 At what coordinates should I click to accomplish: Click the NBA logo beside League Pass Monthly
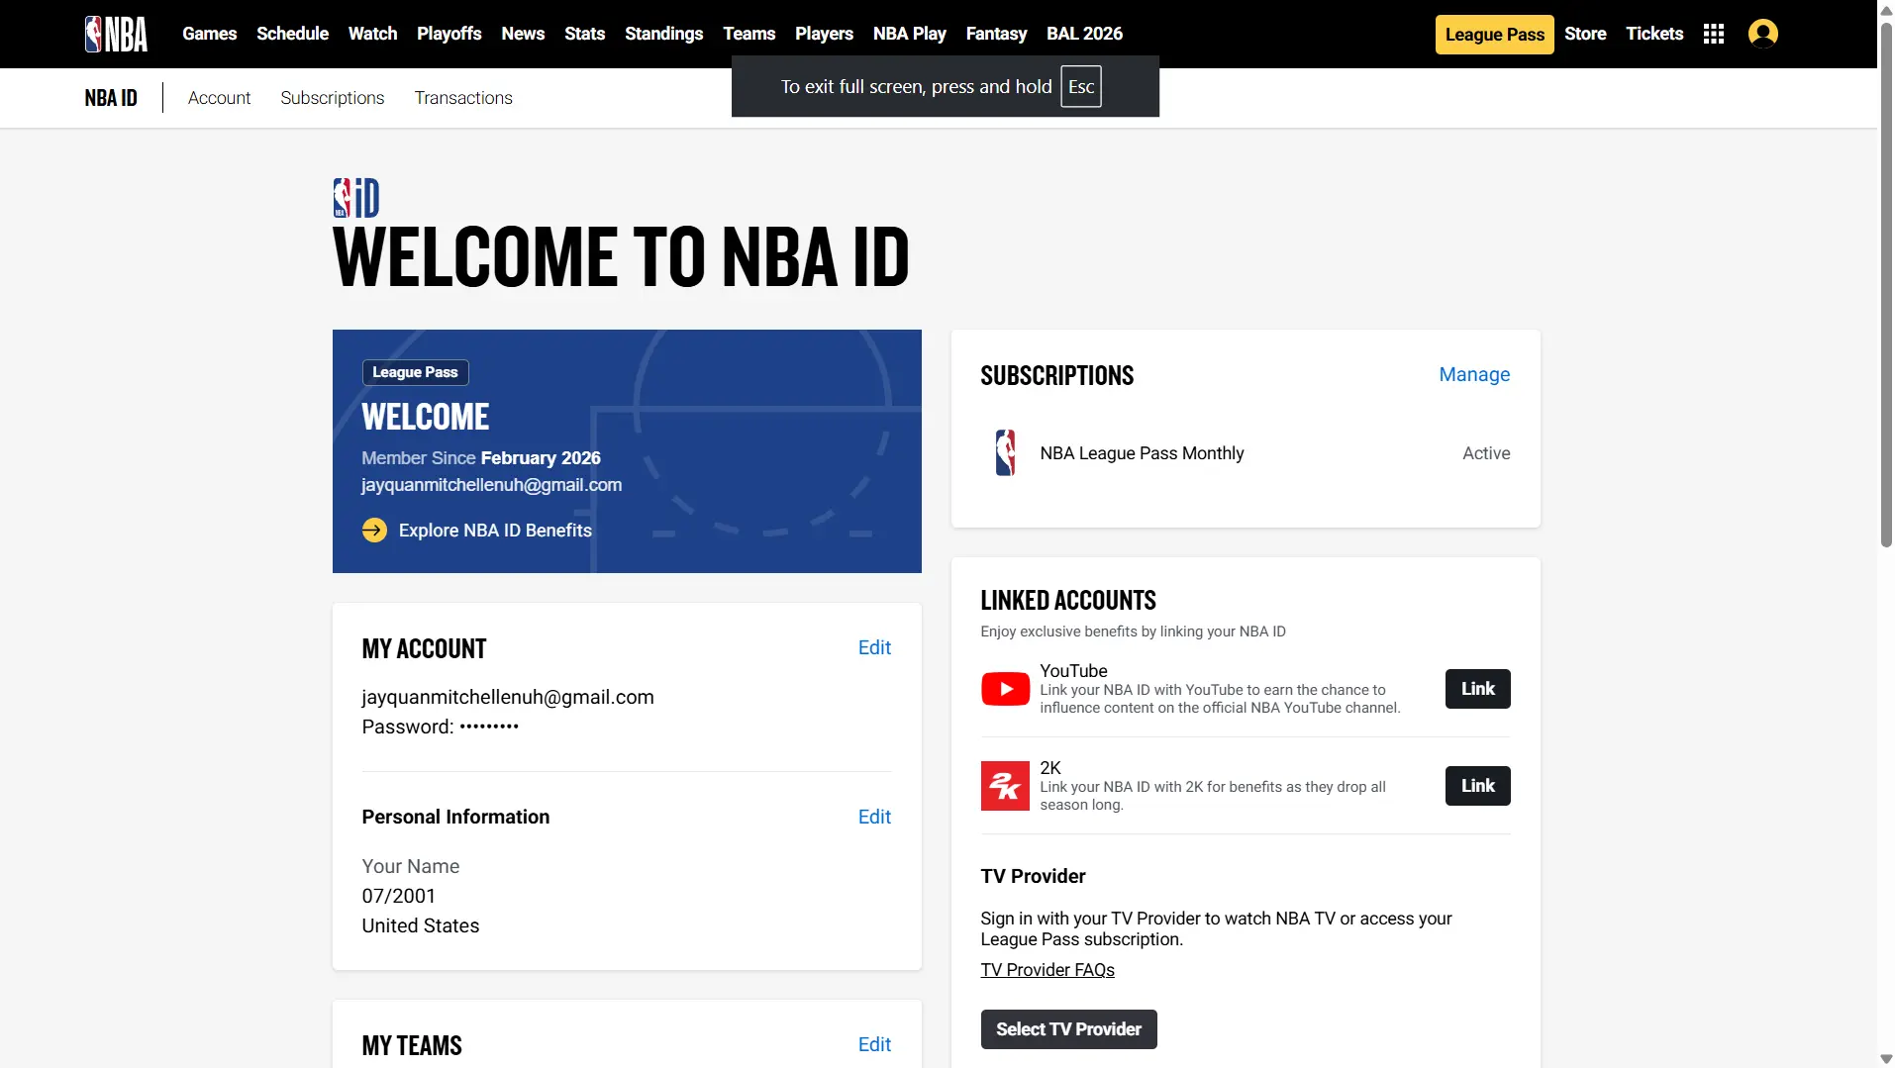pyautogui.click(x=1005, y=453)
